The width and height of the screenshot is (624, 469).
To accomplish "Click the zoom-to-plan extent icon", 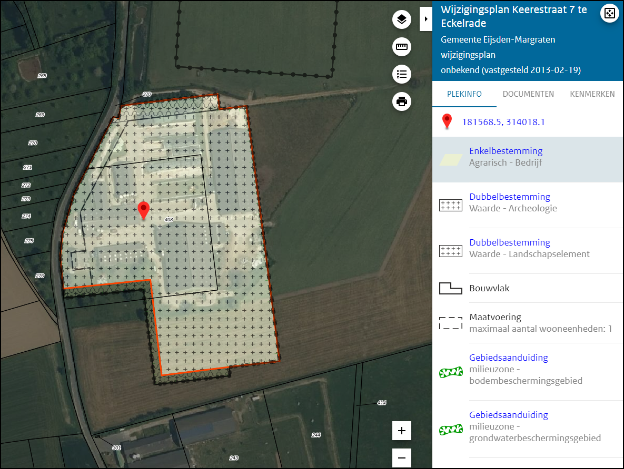I will coord(609,13).
